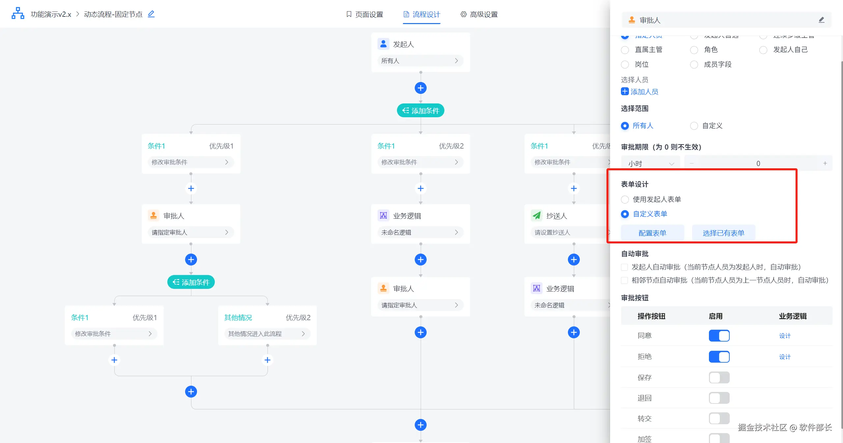This screenshot has width=843, height=443.
Task: Click 设计 link for the 拒绝 button
Action: coord(784,357)
